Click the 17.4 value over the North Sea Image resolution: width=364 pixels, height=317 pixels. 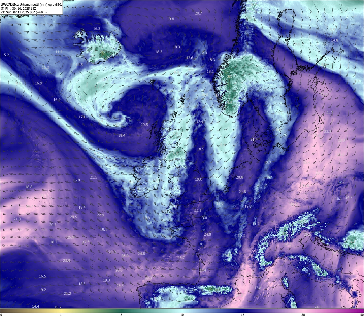[x=200, y=122]
